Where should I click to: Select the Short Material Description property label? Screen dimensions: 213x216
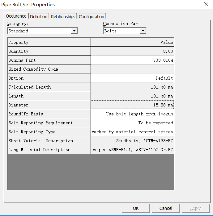click(49, 141)
